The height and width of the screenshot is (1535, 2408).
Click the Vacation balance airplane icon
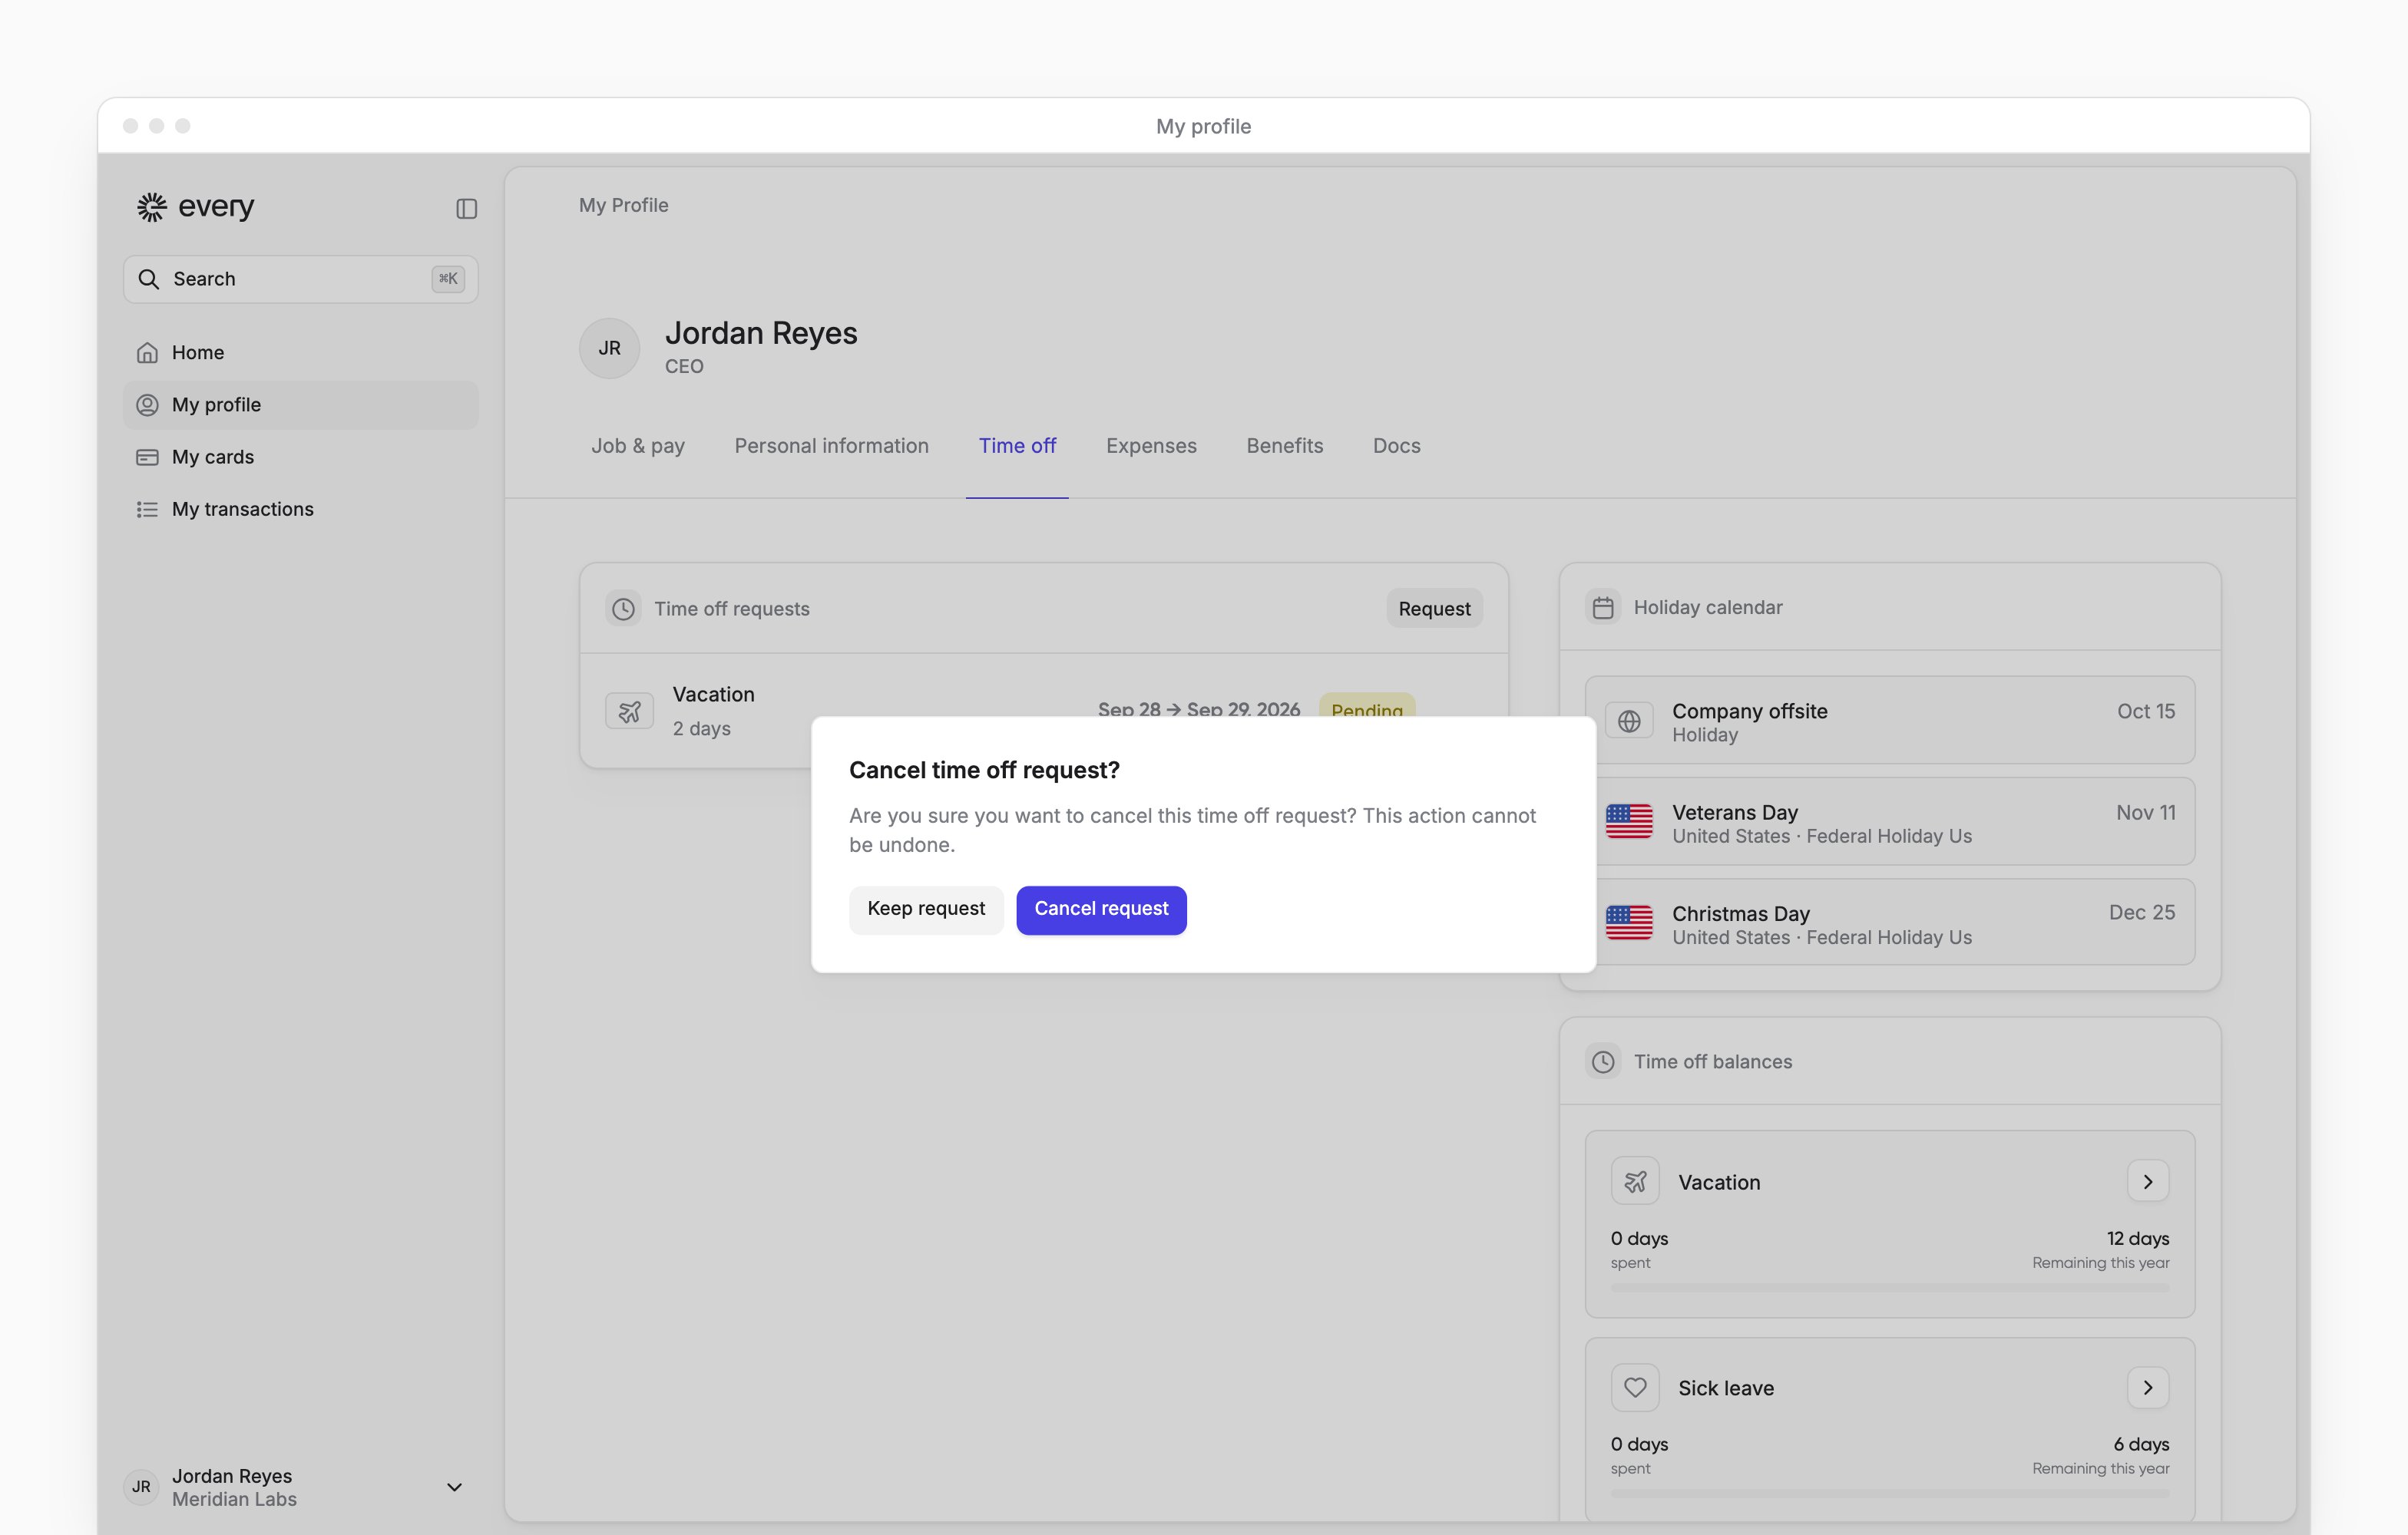[1635, 1181]
